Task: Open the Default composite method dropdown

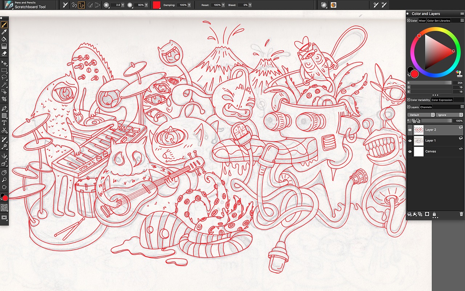Action: tap(421, 115)
